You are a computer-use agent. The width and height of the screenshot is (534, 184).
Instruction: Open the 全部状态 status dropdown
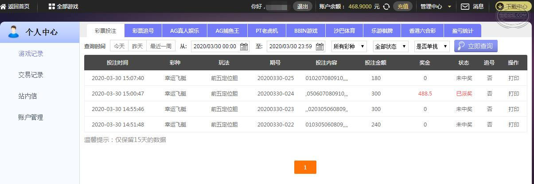pyautogui.click(x=391, y=46)
